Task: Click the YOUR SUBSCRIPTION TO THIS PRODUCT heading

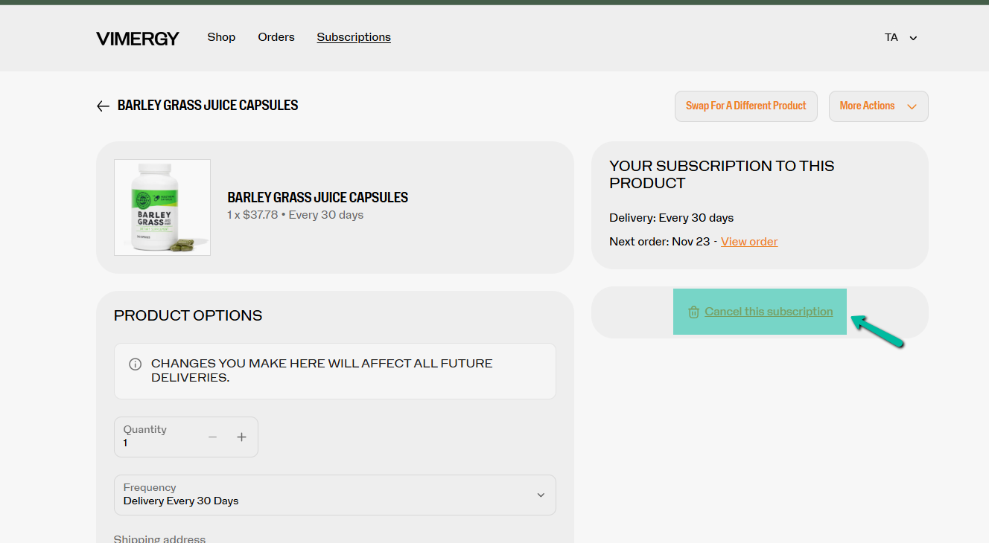Action: coord(722,175)
